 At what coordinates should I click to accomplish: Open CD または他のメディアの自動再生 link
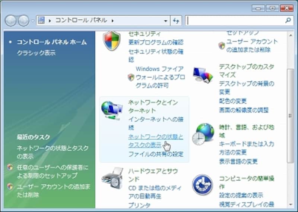pos(155,192)
